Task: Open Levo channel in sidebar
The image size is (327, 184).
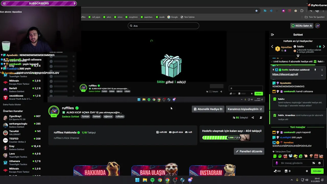Action: (x=22, y=155)
